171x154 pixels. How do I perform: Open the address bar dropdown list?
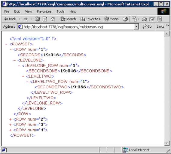coord(136,27)
